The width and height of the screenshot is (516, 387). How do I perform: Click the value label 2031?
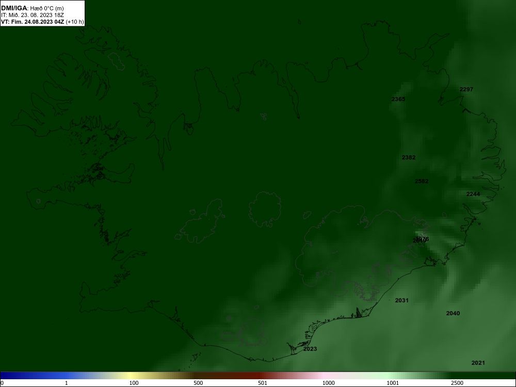tap(401, 300)
